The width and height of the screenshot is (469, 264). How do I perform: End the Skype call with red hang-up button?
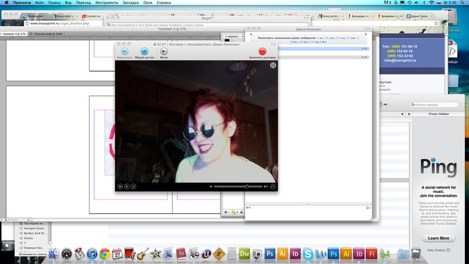point(262,52)
